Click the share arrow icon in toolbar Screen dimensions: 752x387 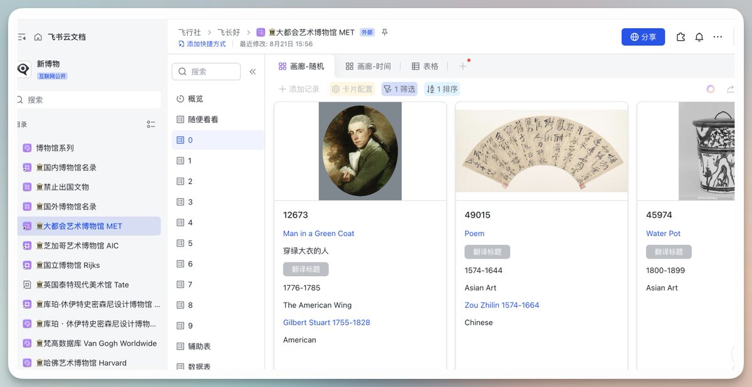(730, 89)
